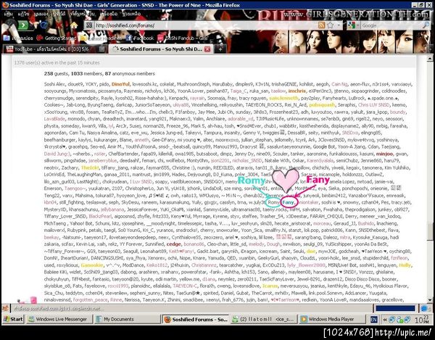Bookmark this page with the star icon

pos(330,25)
